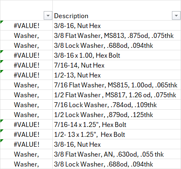Click the MS817 flat washer description cell
Screen dimensions: 181x169
coord(117,95)
